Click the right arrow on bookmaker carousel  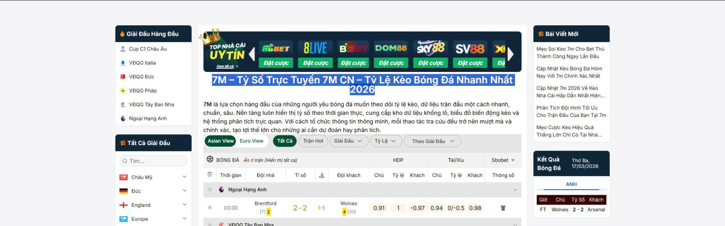point(511,54)
